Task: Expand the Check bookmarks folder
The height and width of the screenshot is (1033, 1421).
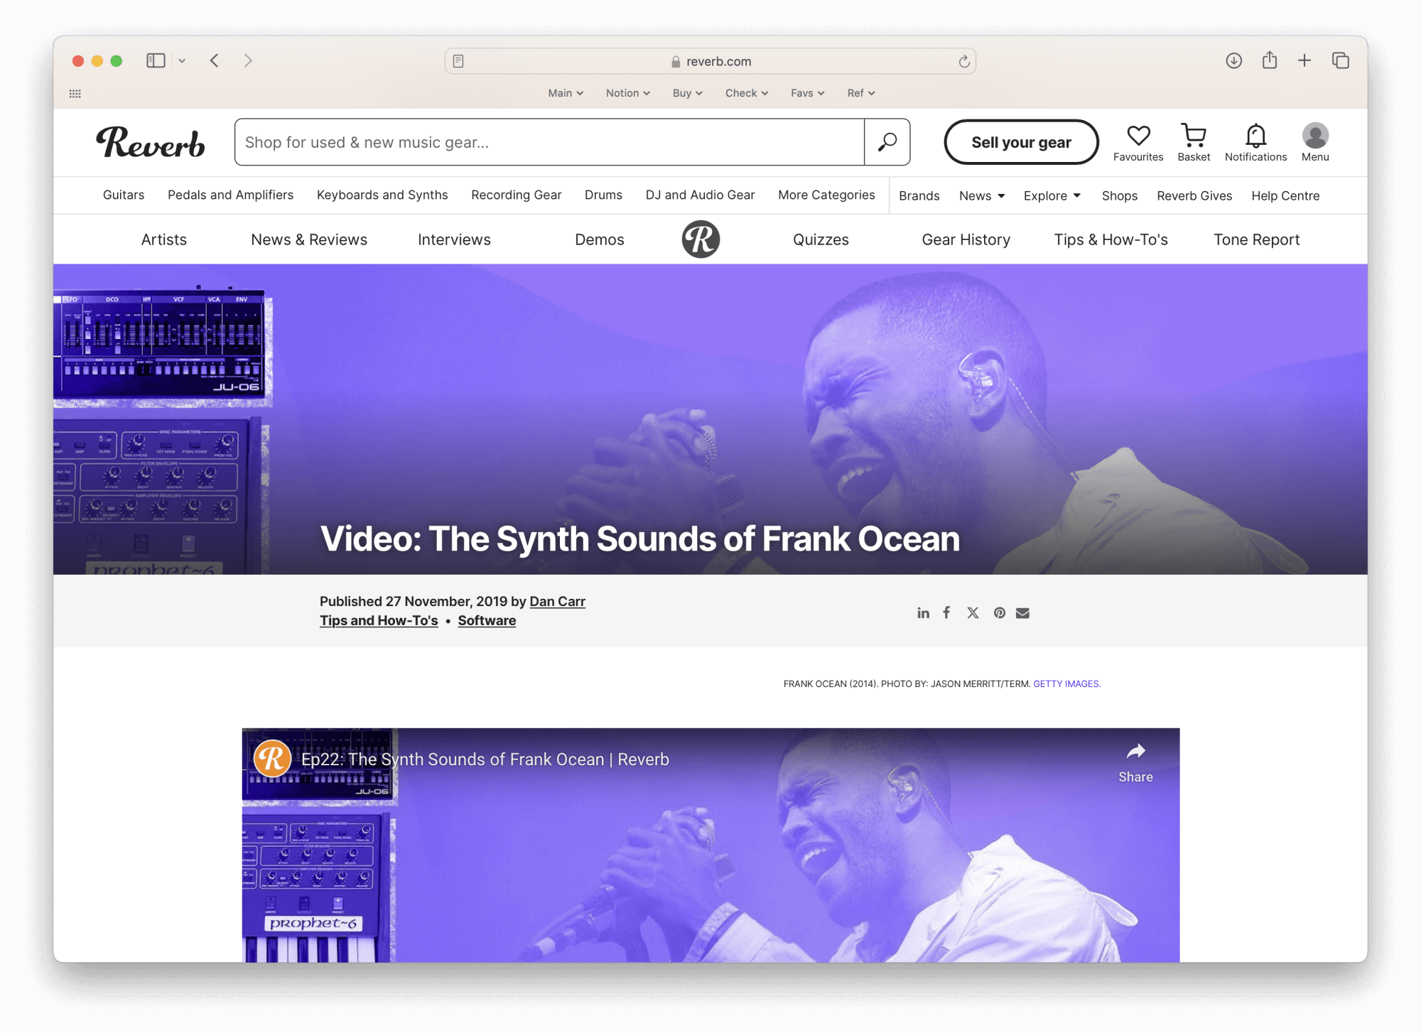Action: tap(747, 93)
